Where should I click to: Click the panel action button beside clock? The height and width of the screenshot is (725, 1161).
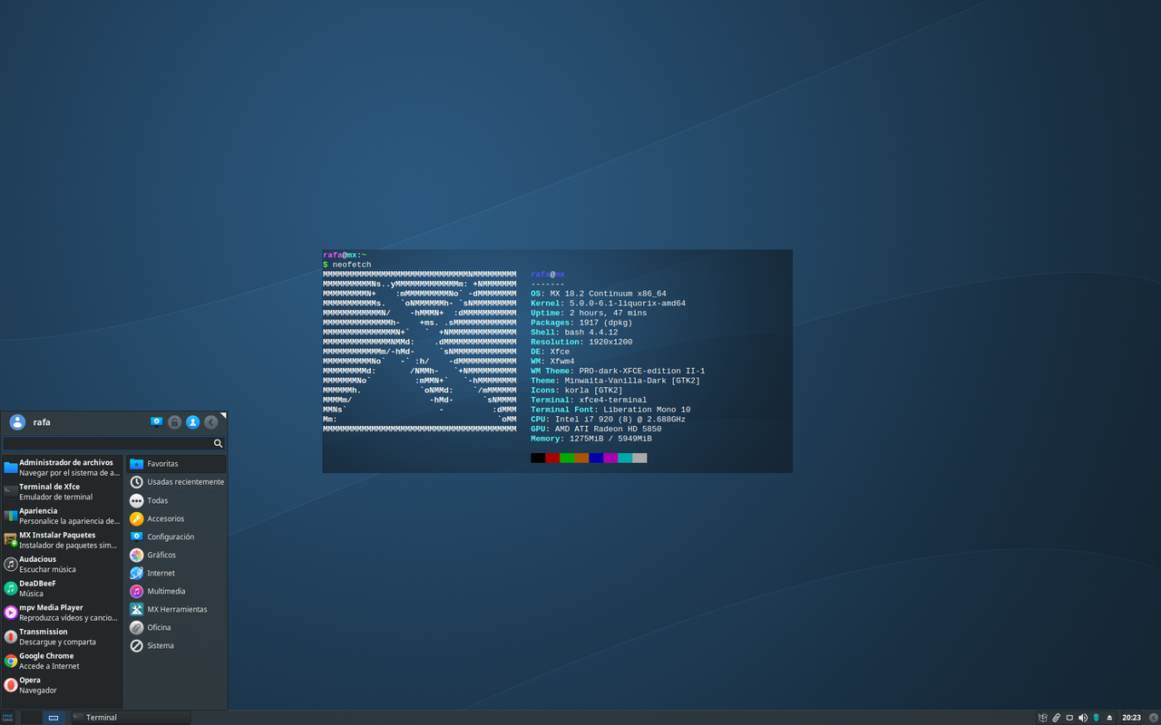coord(1153,718)
